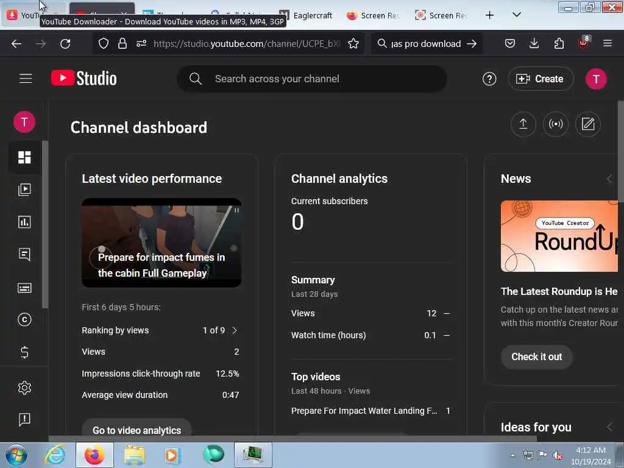Click the browser search box
Image resolution: width=624 pixels, height=468 pixels.
click(x=425, y=44)
